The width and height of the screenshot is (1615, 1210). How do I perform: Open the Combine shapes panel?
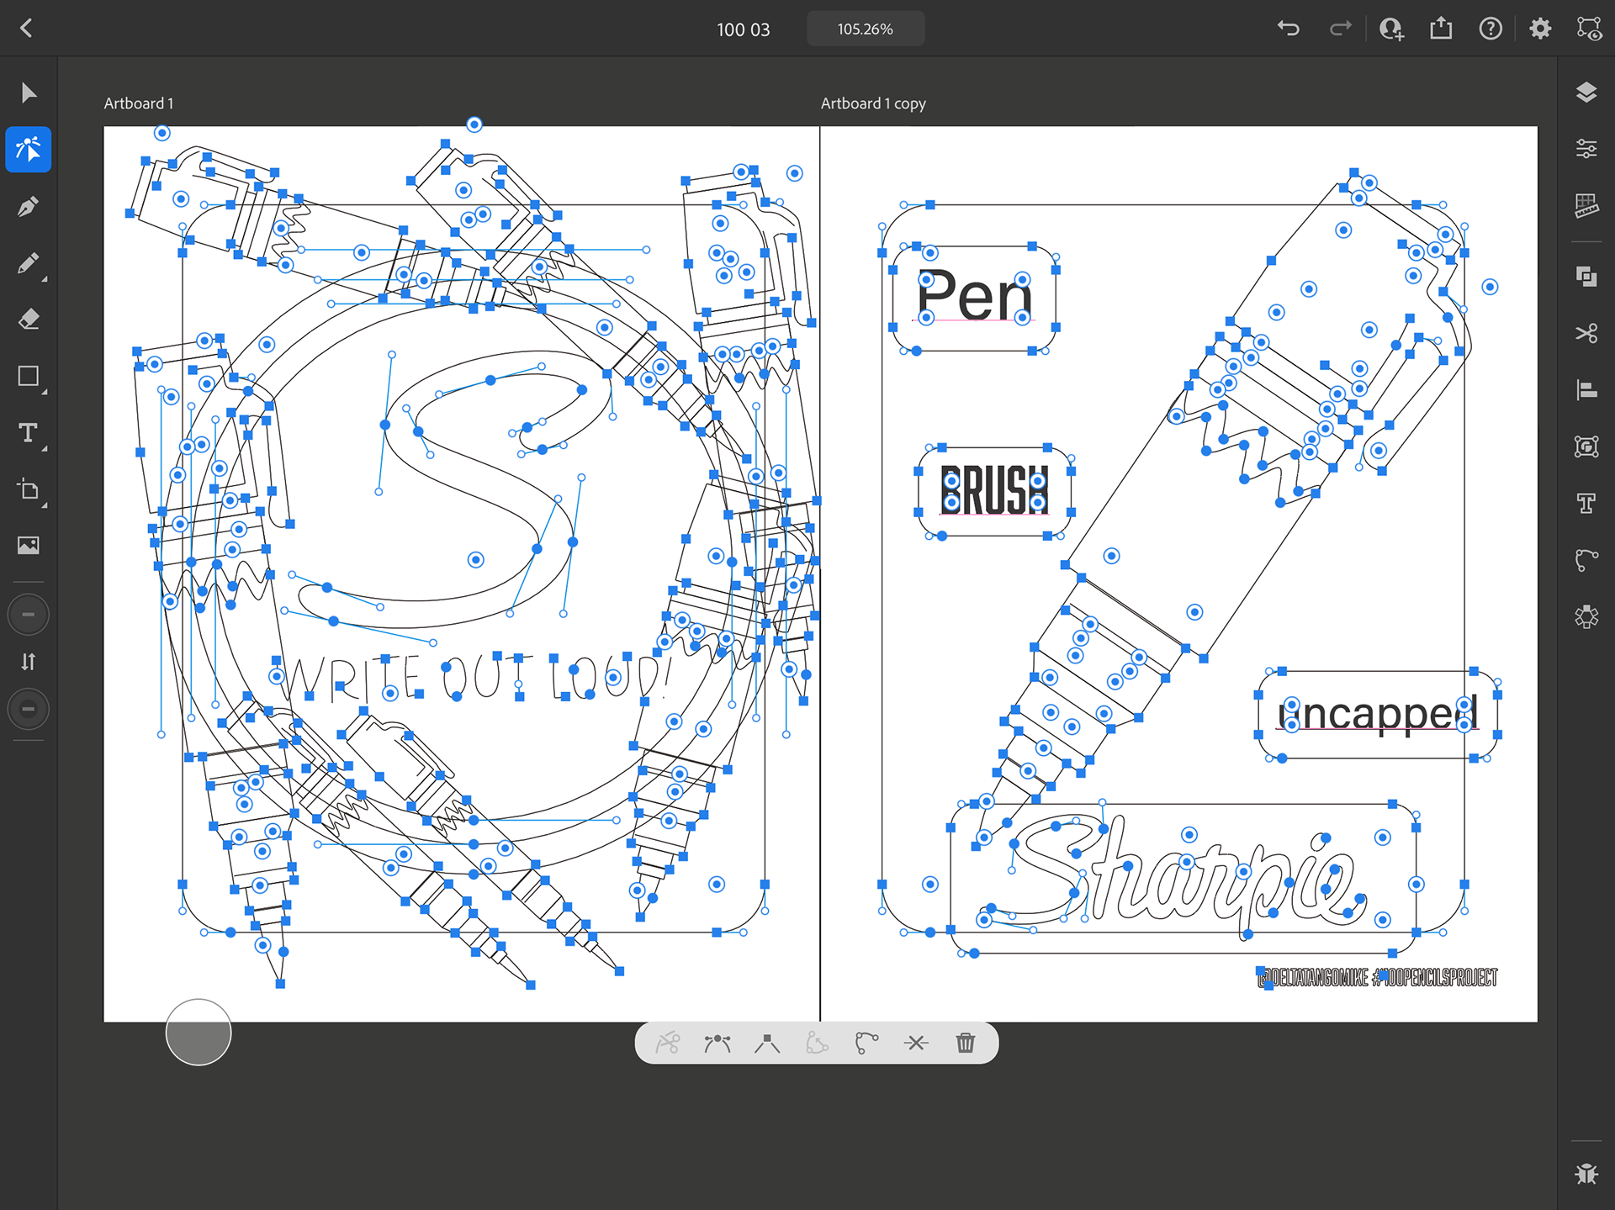pos(1586,277)
